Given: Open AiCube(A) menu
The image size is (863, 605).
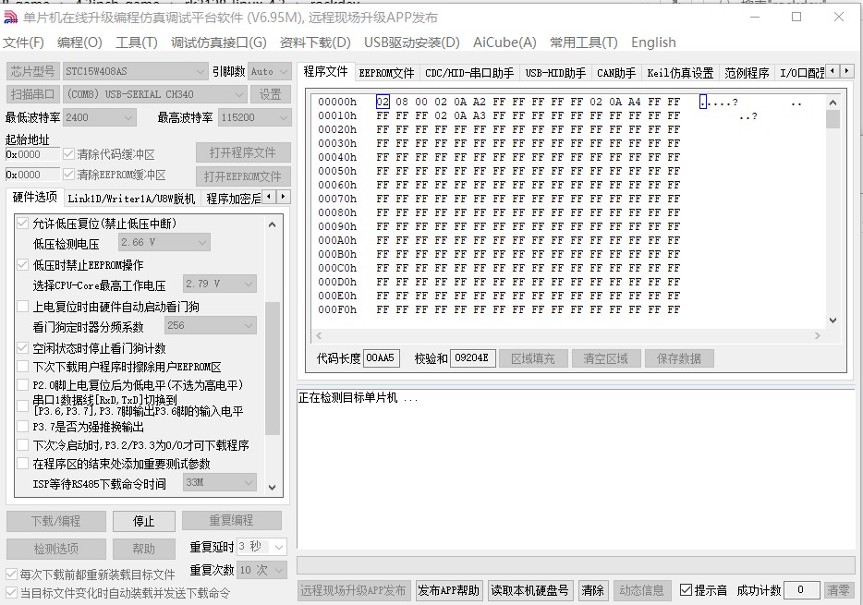Looking at the screenshot, I should click(504, 42).
